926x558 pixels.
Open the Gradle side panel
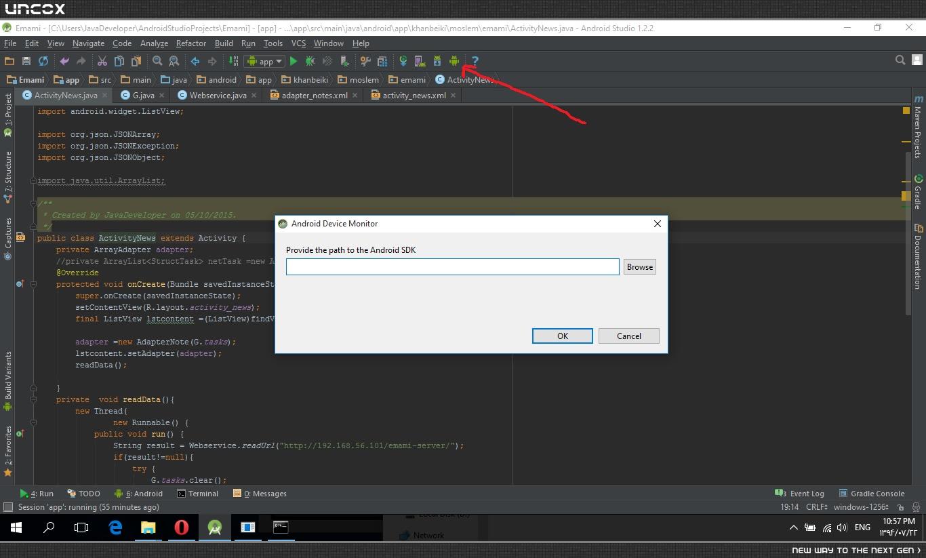coord(918,192)
